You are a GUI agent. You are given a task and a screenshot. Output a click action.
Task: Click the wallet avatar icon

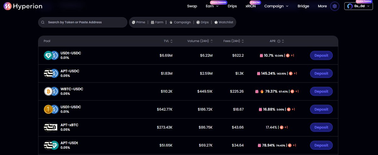[x=350, y=6]
